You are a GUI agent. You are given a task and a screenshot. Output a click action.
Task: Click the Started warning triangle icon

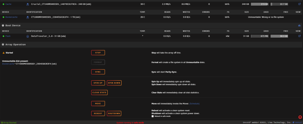coord(3,53)
